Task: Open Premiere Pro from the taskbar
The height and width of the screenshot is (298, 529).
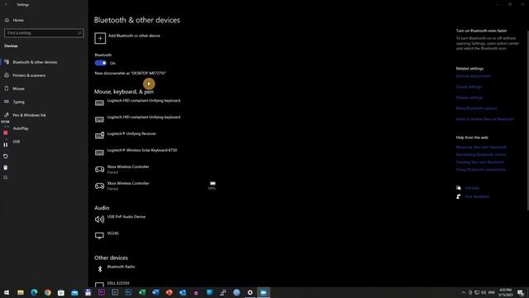Action: (x=101, y=292)
